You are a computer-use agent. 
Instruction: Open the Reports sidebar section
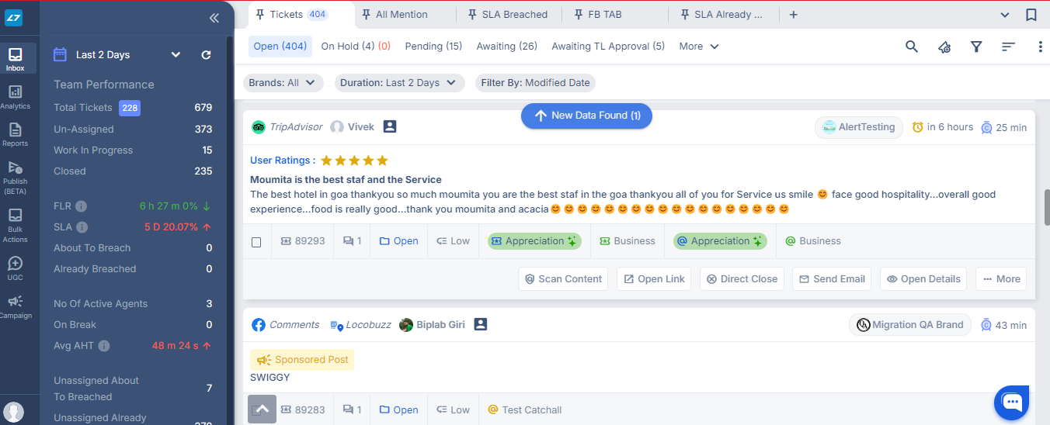pos(16,134)
